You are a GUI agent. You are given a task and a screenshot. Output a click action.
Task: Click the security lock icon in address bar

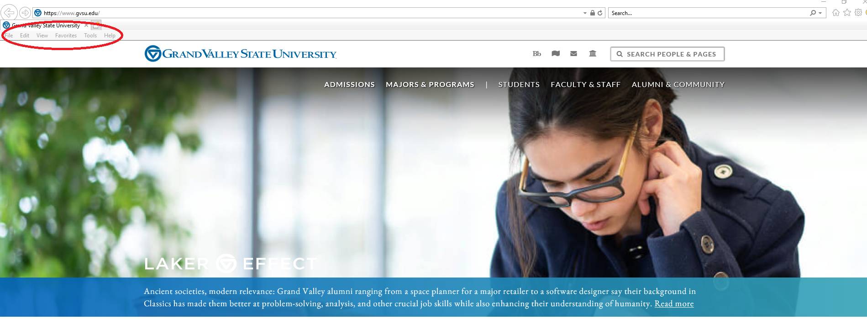tap(592, 13)
